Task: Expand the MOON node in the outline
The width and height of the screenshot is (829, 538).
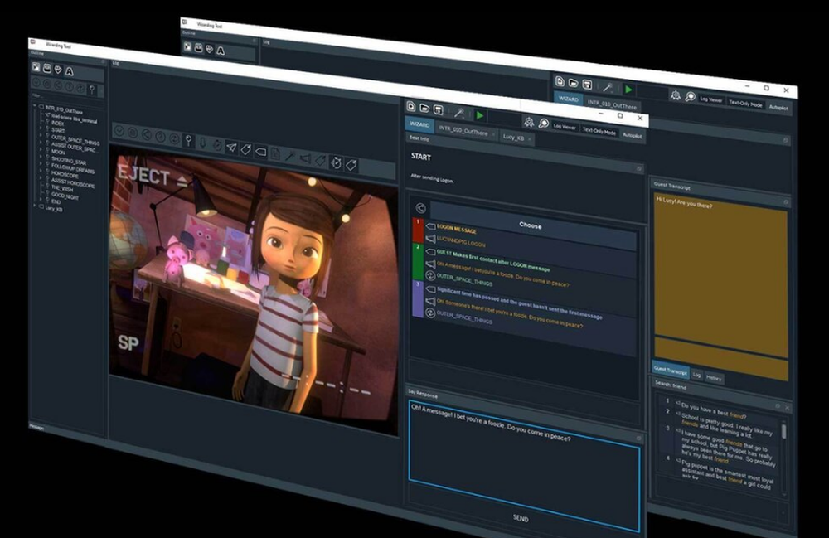Action: click(41, 149)
